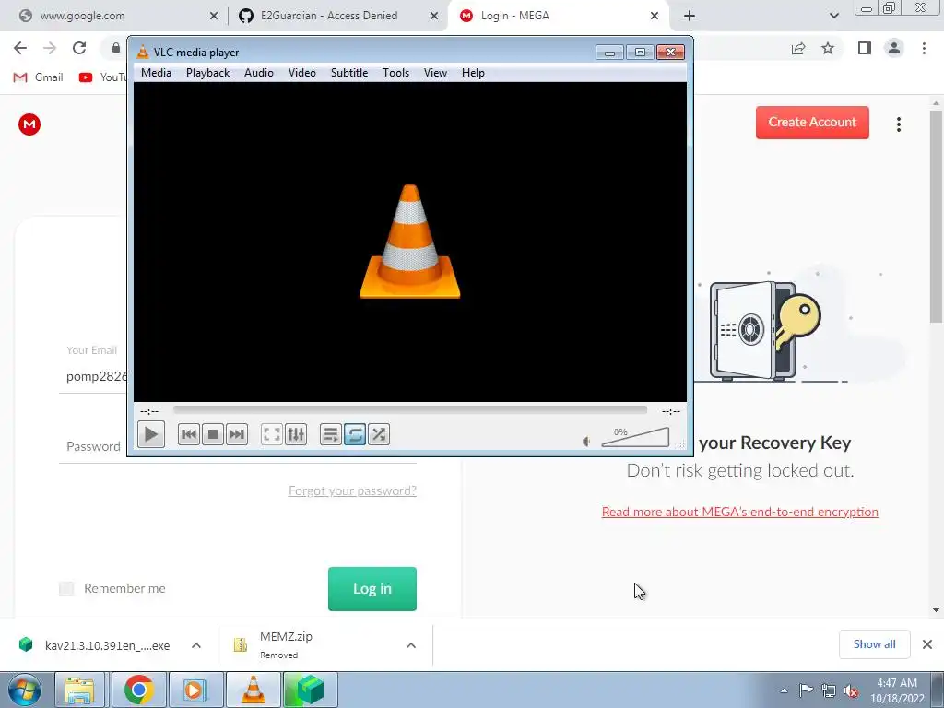This screenshot has height=708, width=944.
Task: Click Show all downloads
Action: pos(874,644)
